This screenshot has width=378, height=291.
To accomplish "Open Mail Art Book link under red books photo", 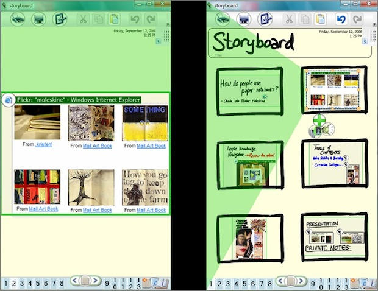I will point(43,209).
